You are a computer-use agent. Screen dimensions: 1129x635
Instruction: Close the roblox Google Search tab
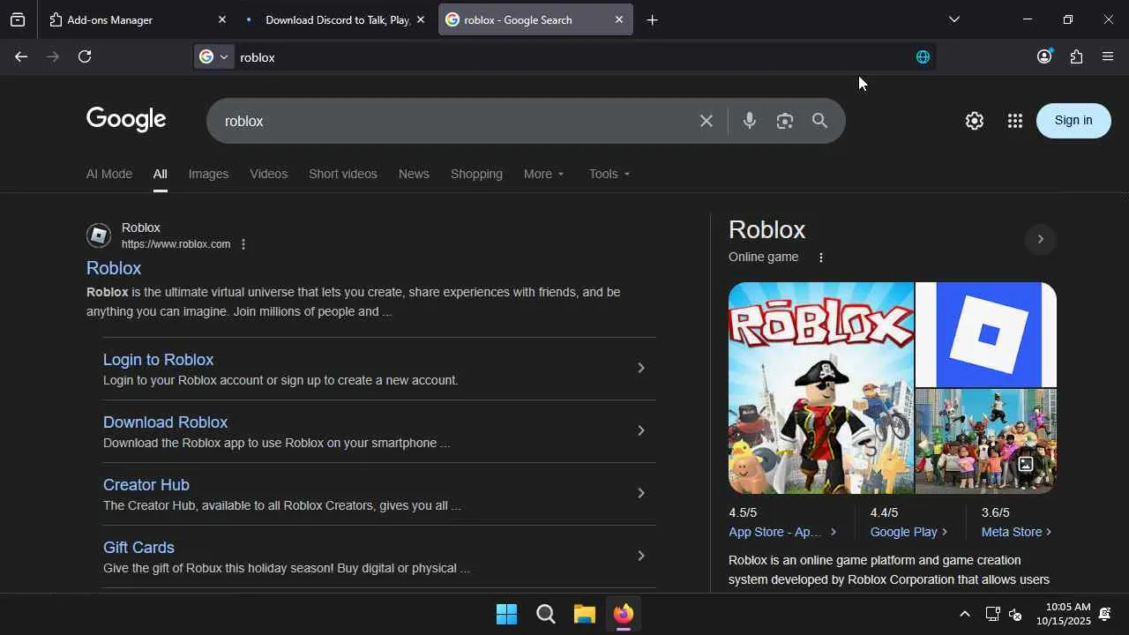coord(619,19)
